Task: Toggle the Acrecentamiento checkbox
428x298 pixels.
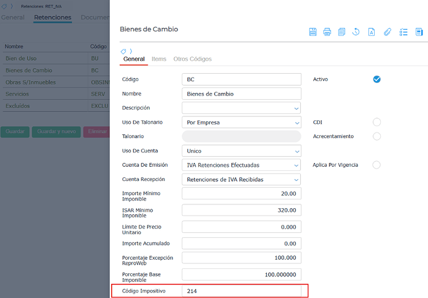Action: coord(377,136)
